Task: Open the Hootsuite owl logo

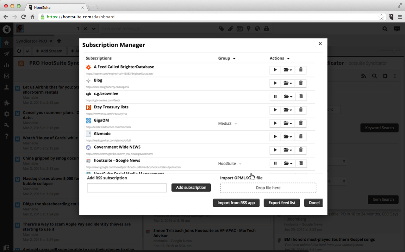Action: [x=7, y=29]
